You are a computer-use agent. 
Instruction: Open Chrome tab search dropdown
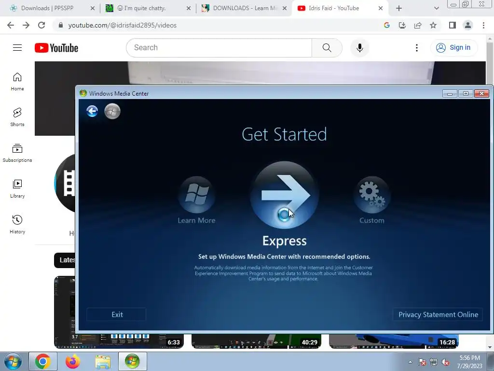[436, 9]
